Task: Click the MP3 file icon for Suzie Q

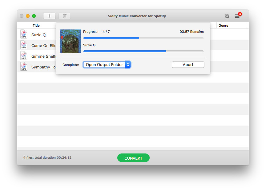Action: (x=24, y=34)
